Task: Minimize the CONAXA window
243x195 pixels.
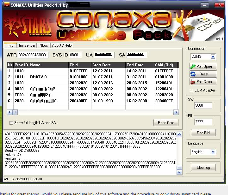Action: pyautogui.click(x=204, y=5)
